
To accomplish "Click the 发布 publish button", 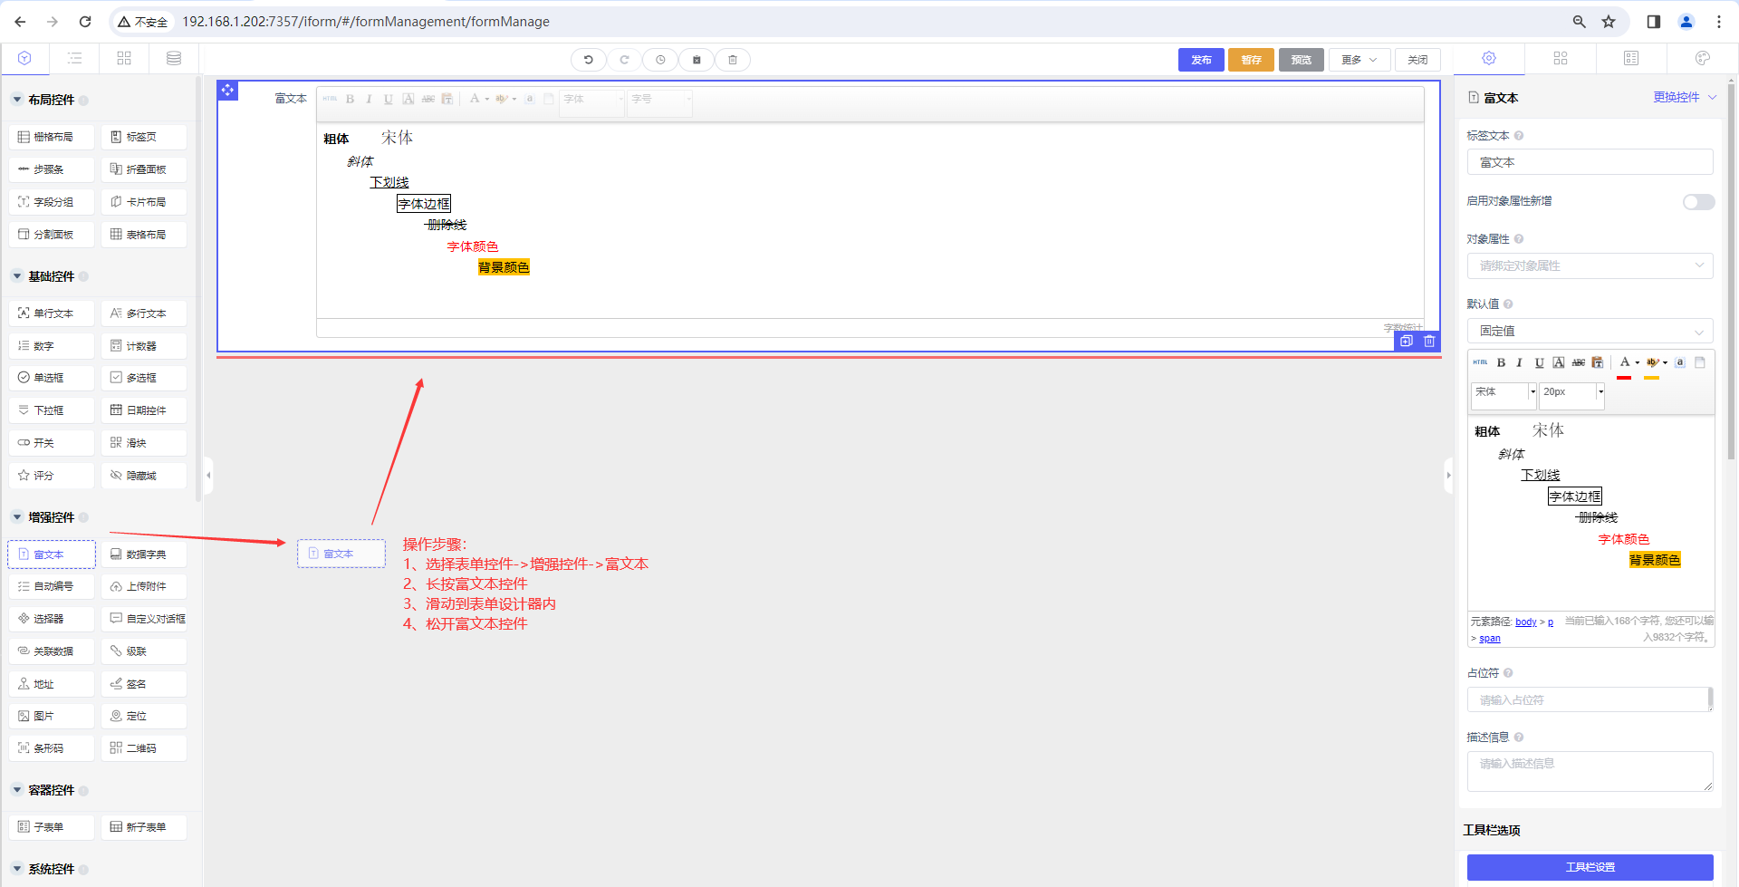I will [x=1201, y=60].
